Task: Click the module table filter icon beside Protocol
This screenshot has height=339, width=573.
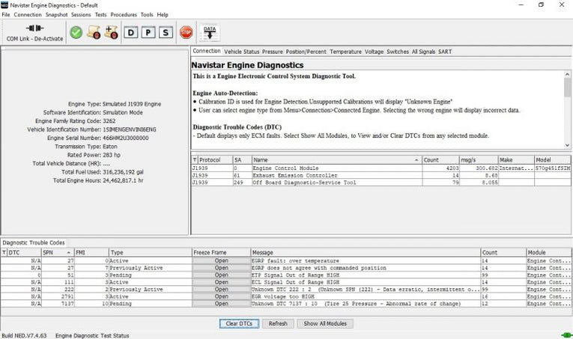Action: [x=195, y=160]
